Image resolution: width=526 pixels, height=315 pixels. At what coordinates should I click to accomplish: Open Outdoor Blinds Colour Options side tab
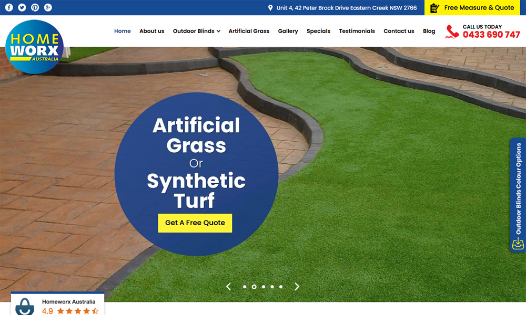click(x=518, y=194)
